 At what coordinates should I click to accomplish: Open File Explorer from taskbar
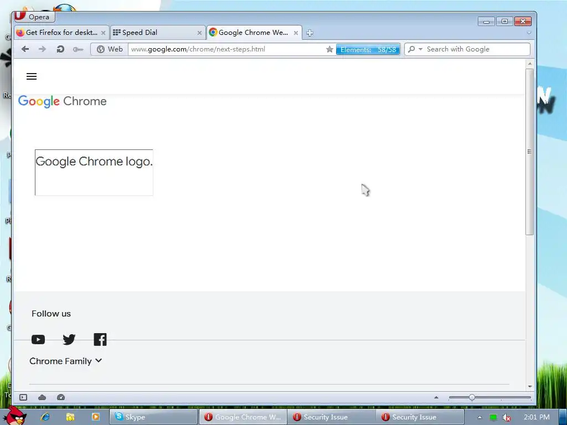tap(70, 417)
